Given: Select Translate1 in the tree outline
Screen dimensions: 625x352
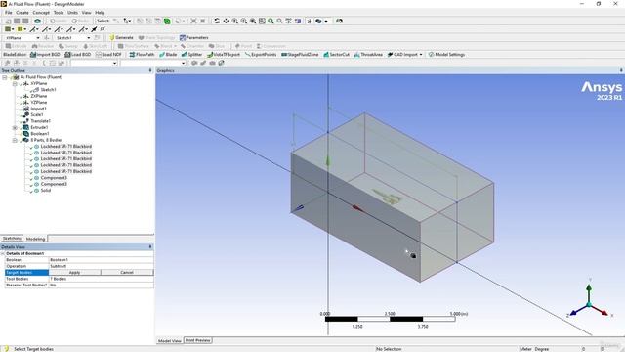Looking at the screenshot, I should click(x=40, y=121).
